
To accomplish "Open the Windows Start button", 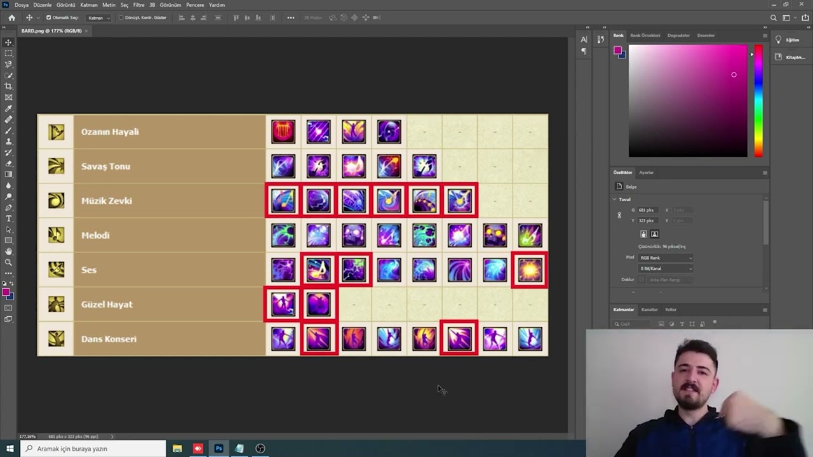I will point(10,449).
